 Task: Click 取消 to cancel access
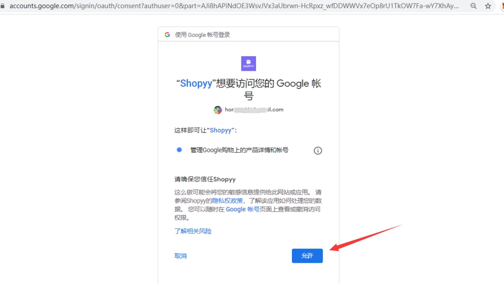coord(180,256)
